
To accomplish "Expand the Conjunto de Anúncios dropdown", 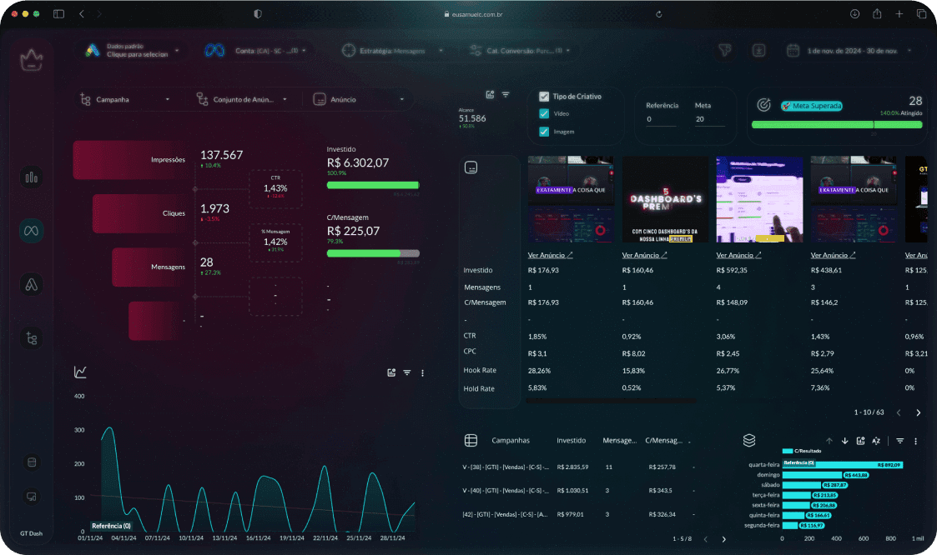I will click(x=242, y=100).
